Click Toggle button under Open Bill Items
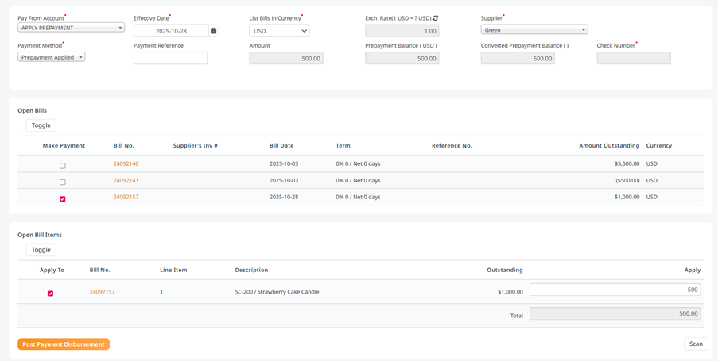Image resolution: width=718 pixels, height=361 pixels. coord(41,250)
